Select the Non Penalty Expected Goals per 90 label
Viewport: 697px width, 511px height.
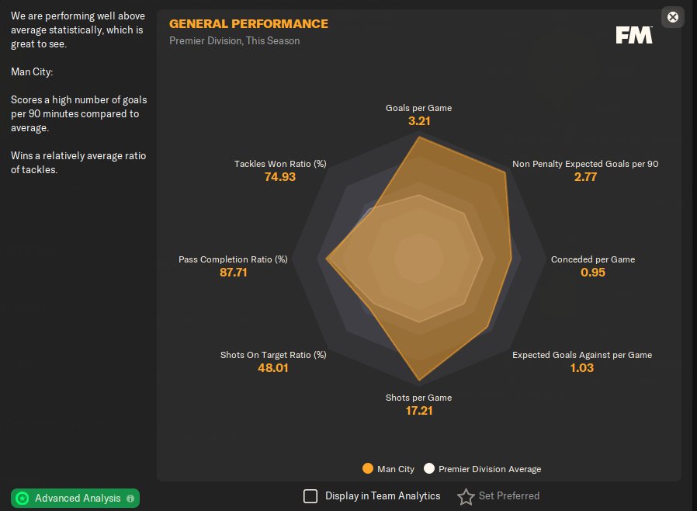[585, 165]
